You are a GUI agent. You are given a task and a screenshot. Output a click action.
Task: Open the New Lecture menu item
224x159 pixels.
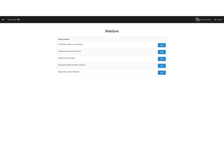(14, 20)
